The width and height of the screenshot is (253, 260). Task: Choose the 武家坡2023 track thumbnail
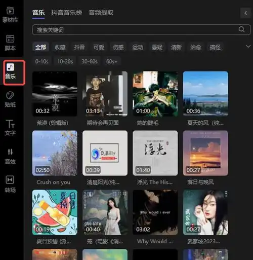pyautogui.click(x=205, y=212)
